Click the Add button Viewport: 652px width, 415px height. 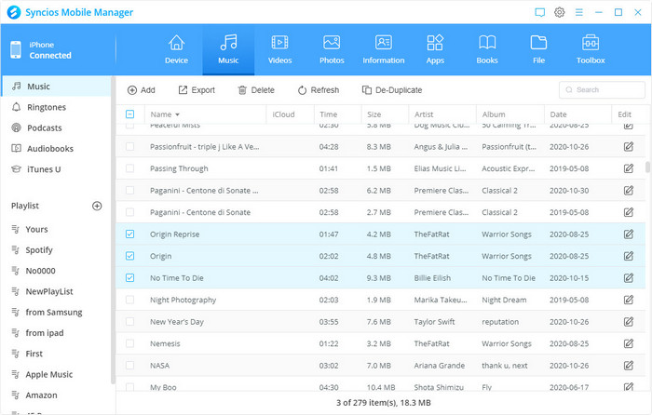click(x=142, y=90)
